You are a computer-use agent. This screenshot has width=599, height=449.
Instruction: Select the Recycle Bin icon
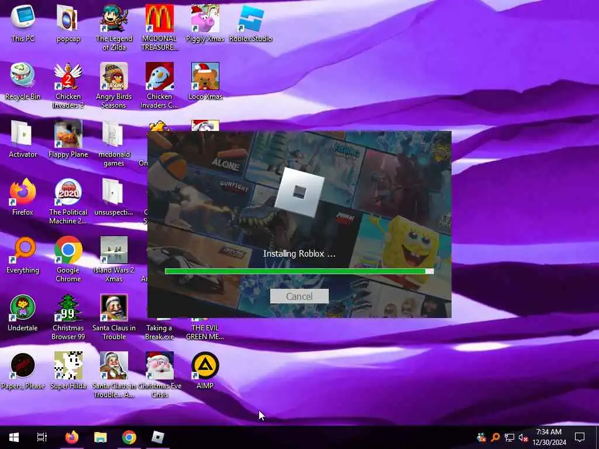coord(23,81)
